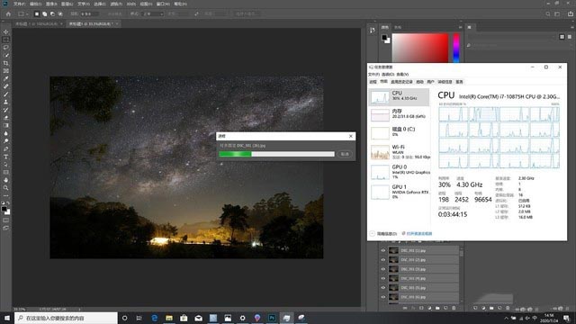Hide the DSC_001 (3).jpg layer
Image resolution: width=576 pixels, height=324 pixels.
pyautogui.click(x=383, y=269)
